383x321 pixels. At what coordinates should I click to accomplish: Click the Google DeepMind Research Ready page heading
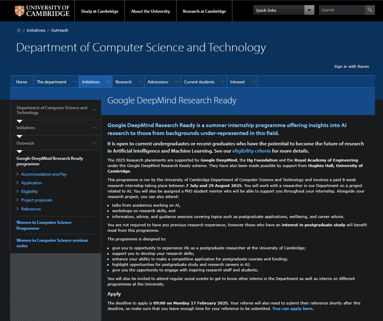pyautogui.click(x=172, y=101)
